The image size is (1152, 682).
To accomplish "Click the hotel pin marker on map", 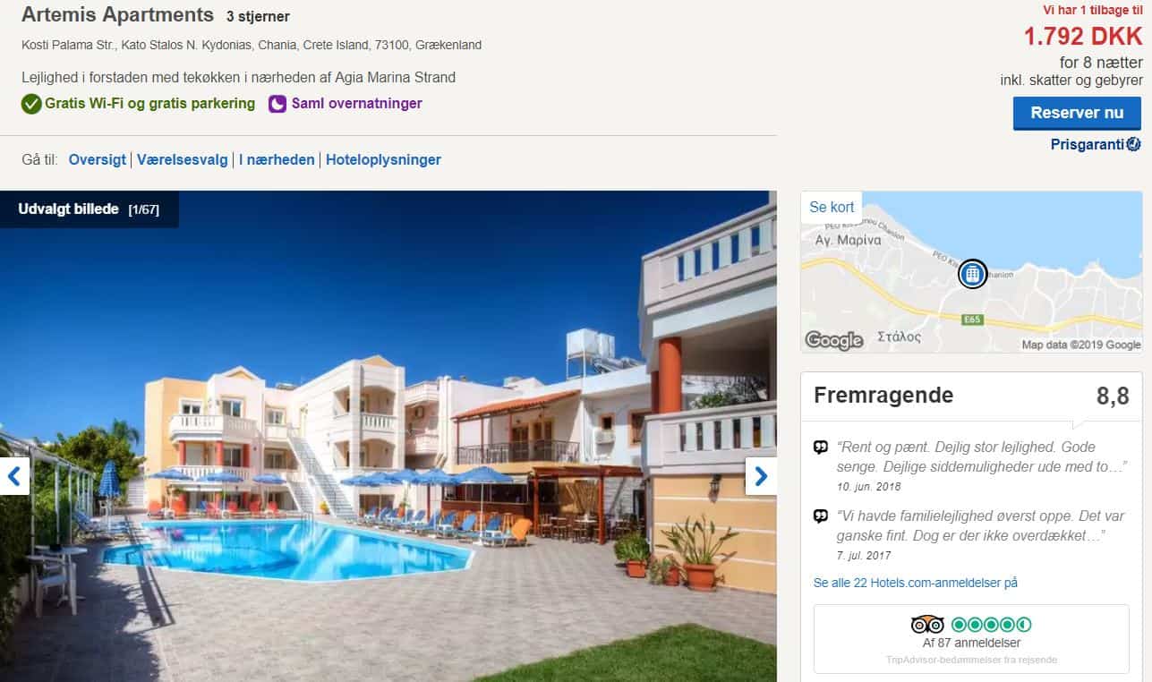I will coord(972,274).
